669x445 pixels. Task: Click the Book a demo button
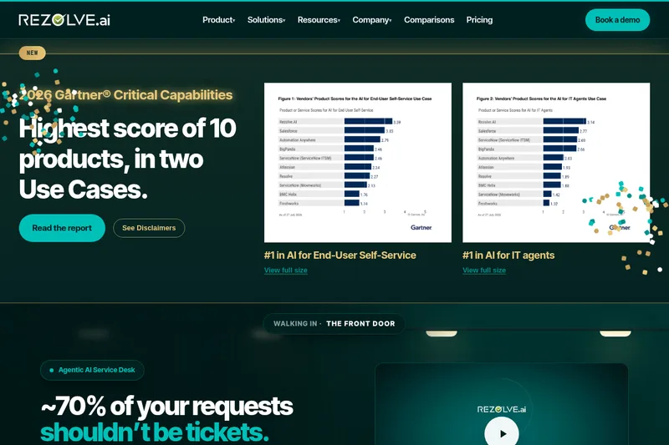click(617, 20)
